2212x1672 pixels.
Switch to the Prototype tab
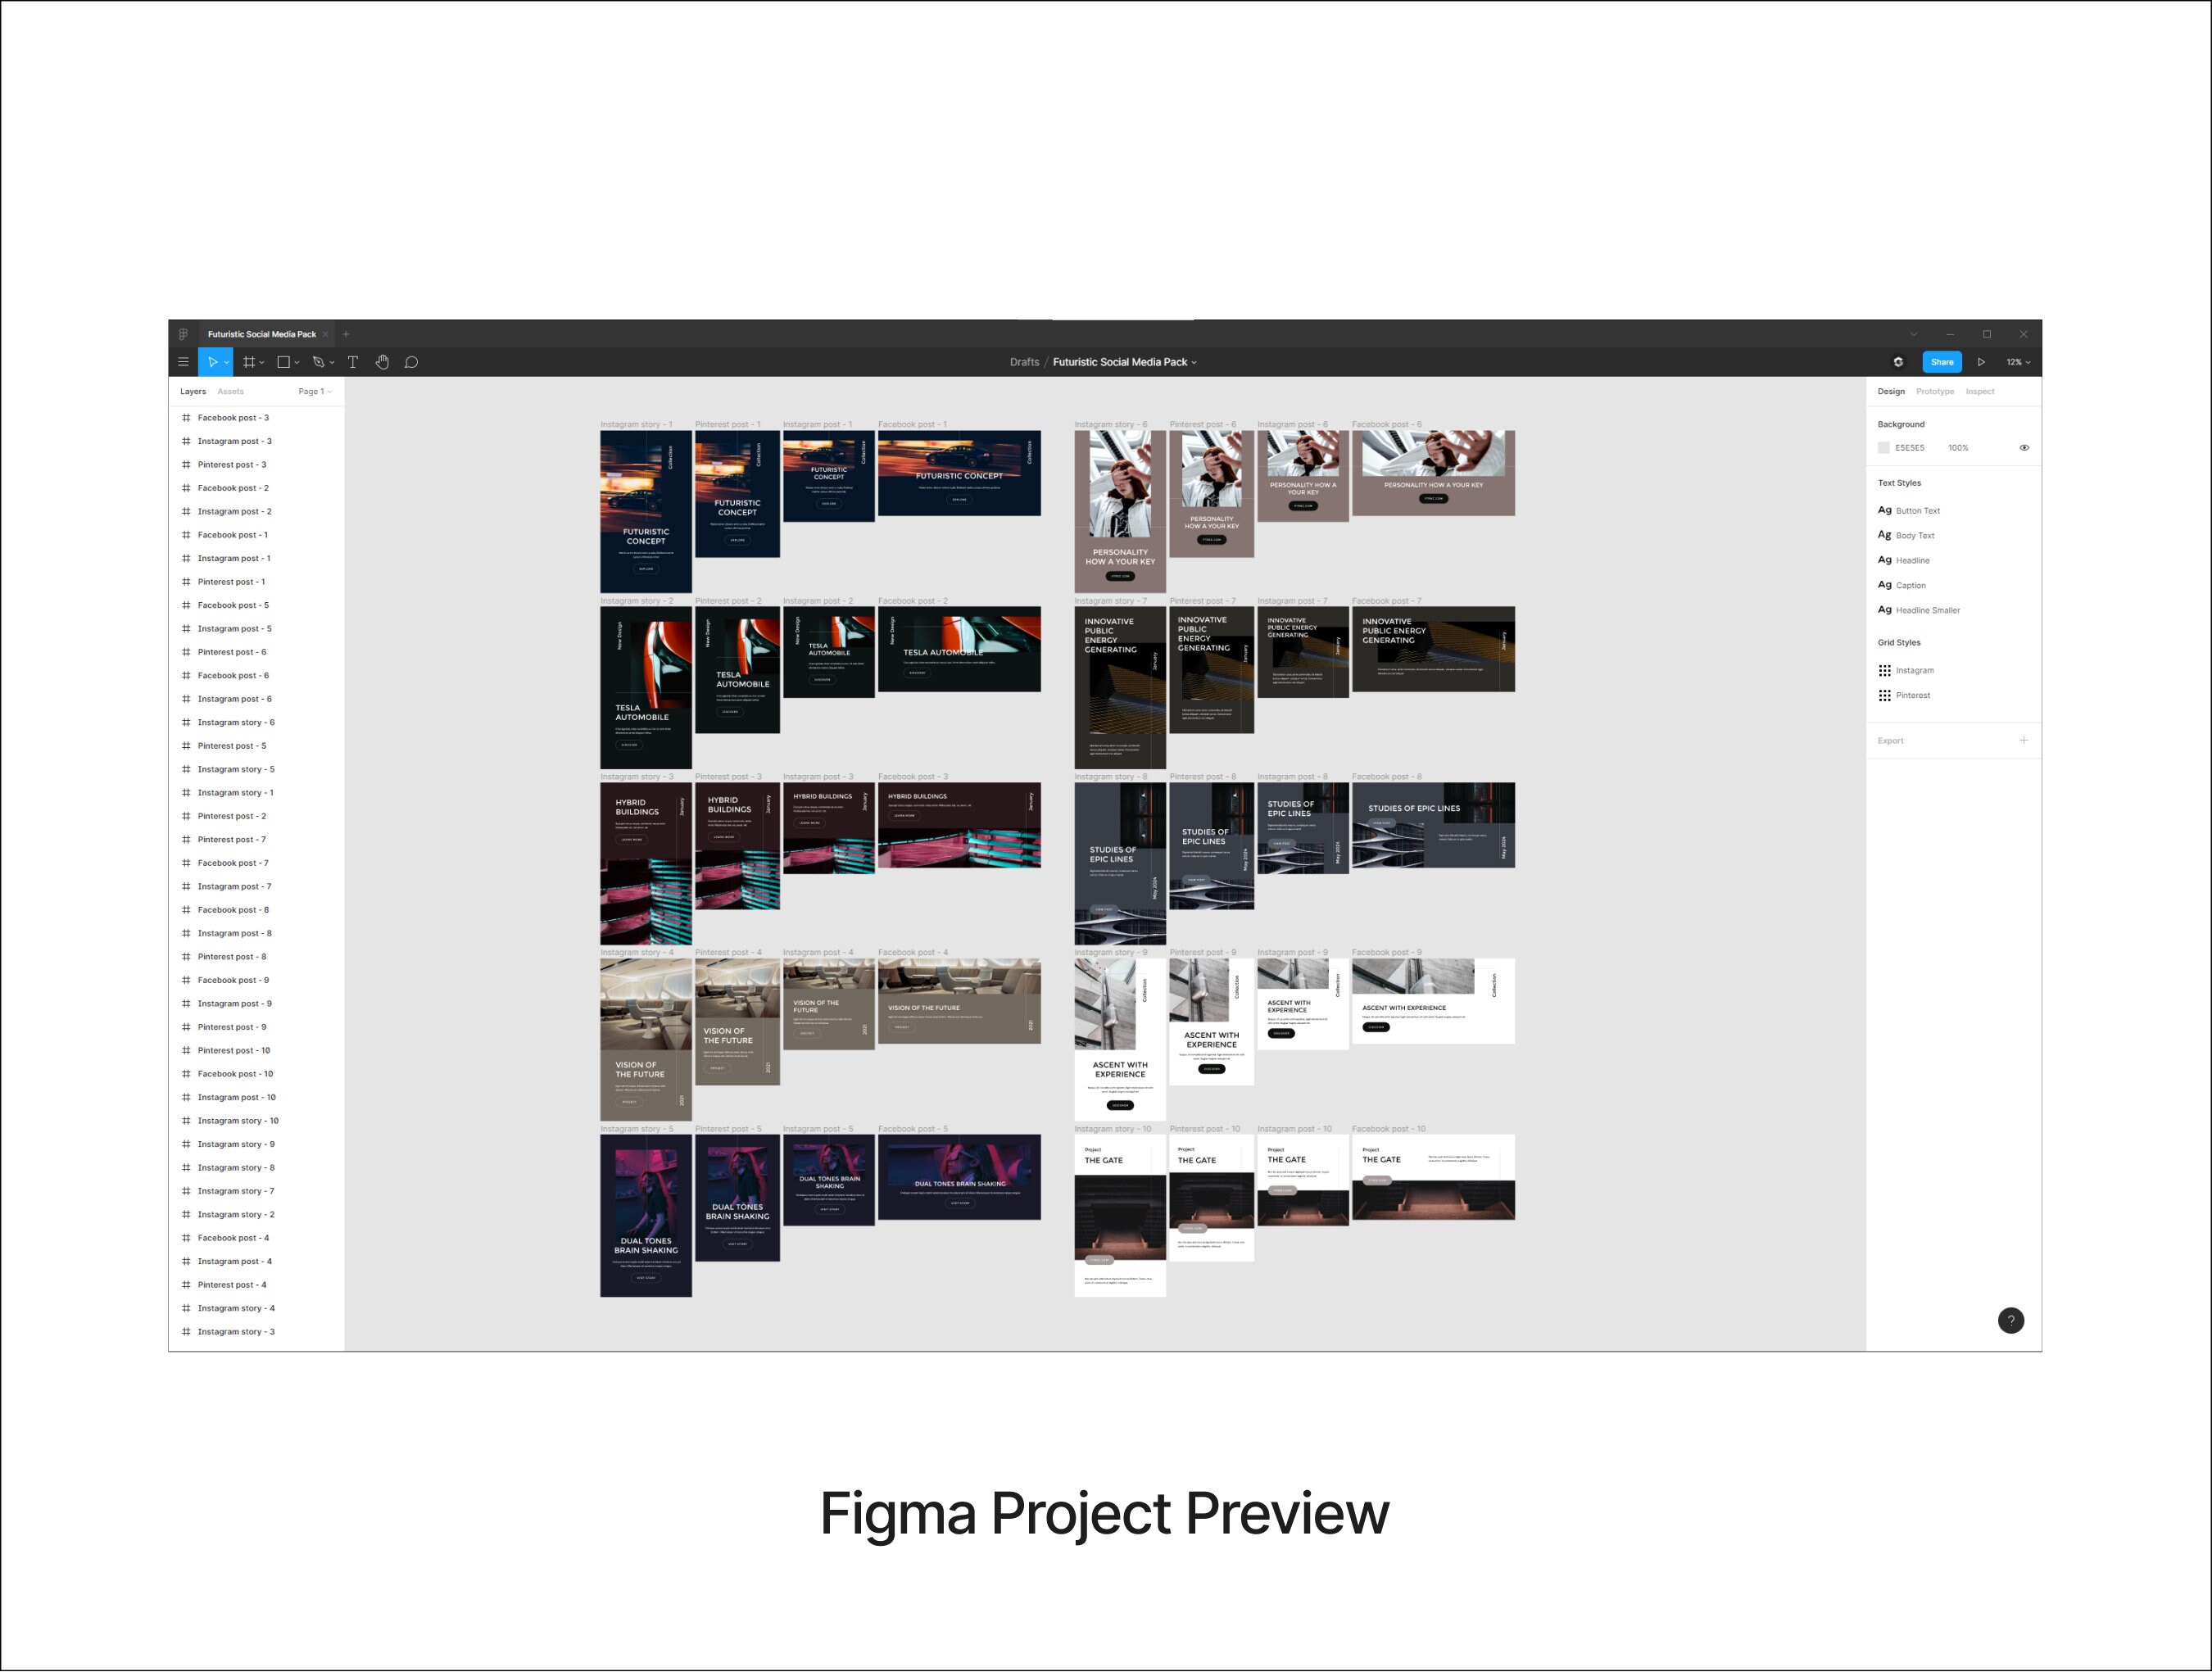[1935, 391]
